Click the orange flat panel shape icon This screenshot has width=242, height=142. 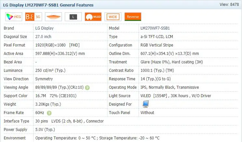(53, 17)
